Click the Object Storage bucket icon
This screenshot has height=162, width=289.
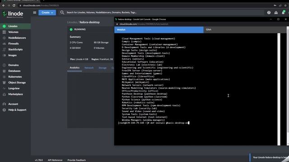[x=4, y=83]
